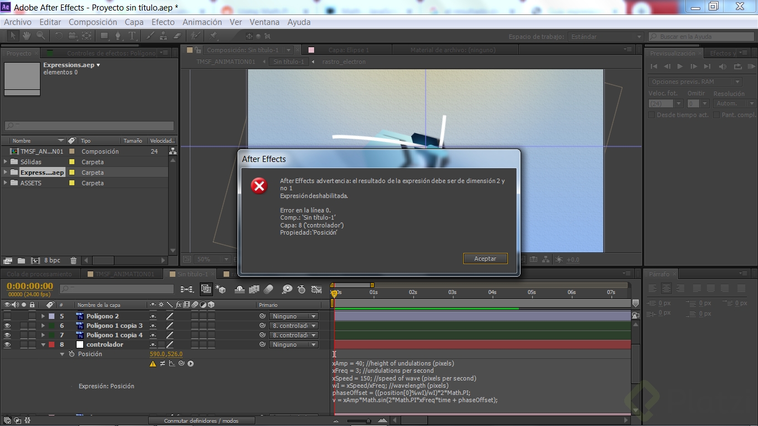Open the Graph Editor in timeline
This screenshot has width=758, height=426.
[x=316, y=289]
